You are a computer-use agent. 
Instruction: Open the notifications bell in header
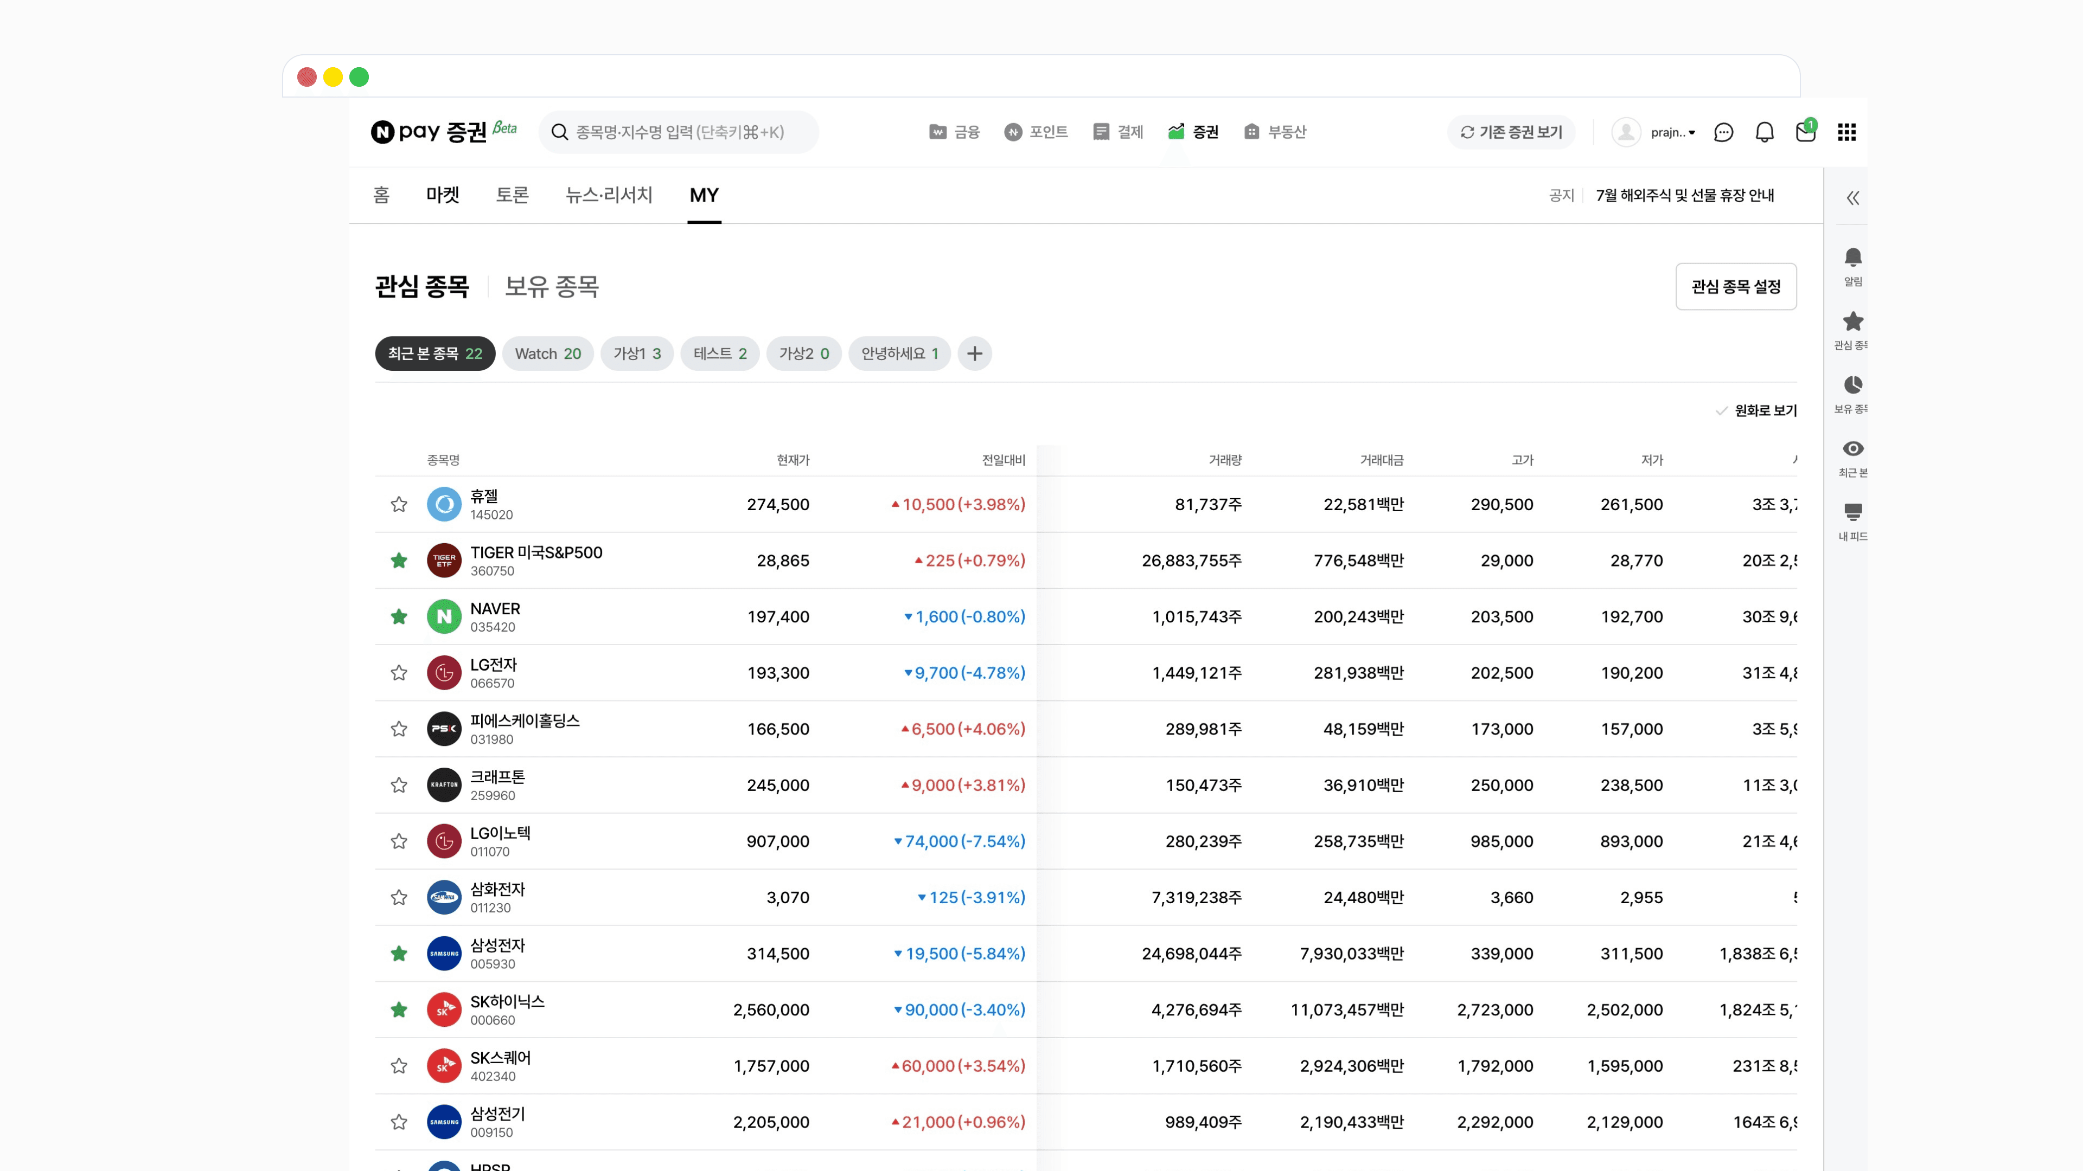tap(1765, 132)
